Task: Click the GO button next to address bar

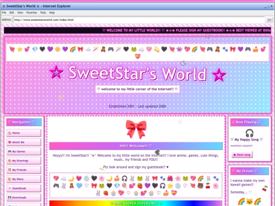Action: coord(269,20)
